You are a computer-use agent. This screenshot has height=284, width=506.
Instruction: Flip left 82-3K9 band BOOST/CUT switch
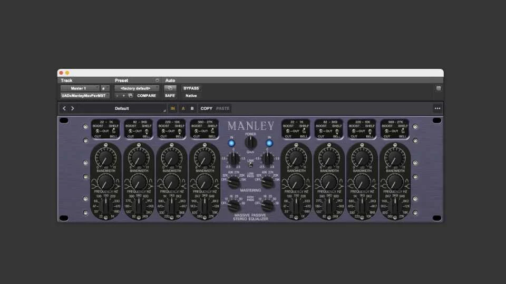point(130,131)
